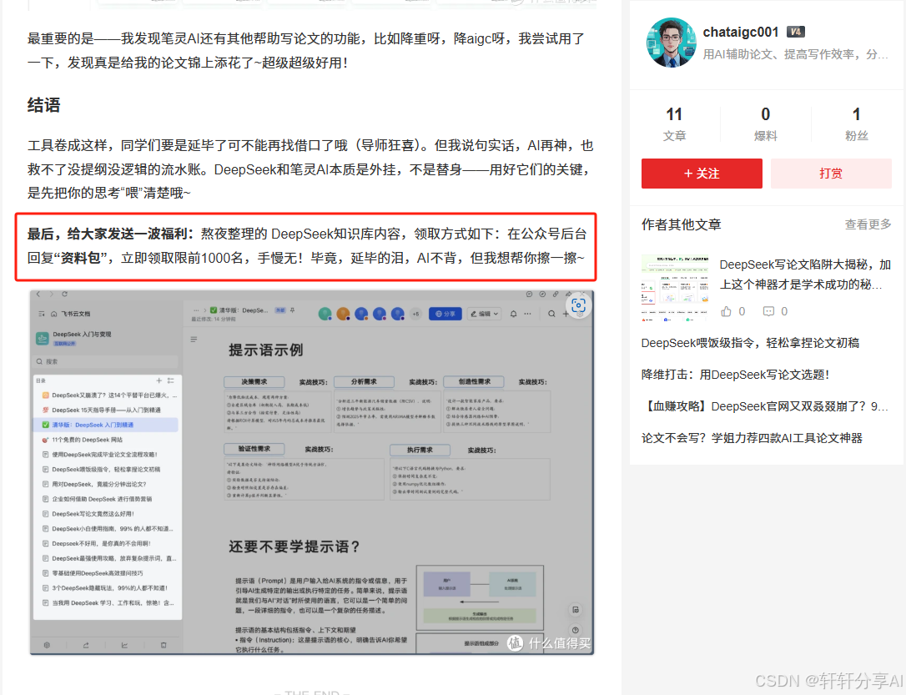Viewport: 906px width, 695px height.
Task: Open the DeepSeek写论文陷阱大揭秘 article thumbnail
Action: point(675,287)
